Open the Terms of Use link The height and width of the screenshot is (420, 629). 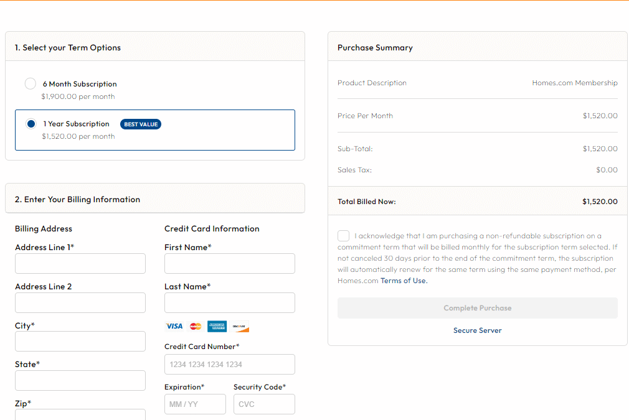(x=404, y=281)
